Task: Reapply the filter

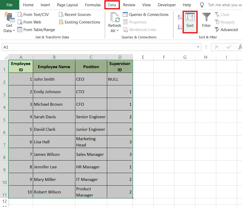Action: point(225,22)
